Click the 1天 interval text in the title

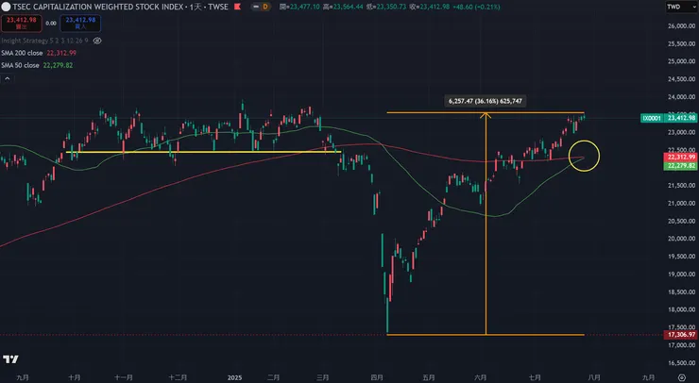(x=196, y=7)
